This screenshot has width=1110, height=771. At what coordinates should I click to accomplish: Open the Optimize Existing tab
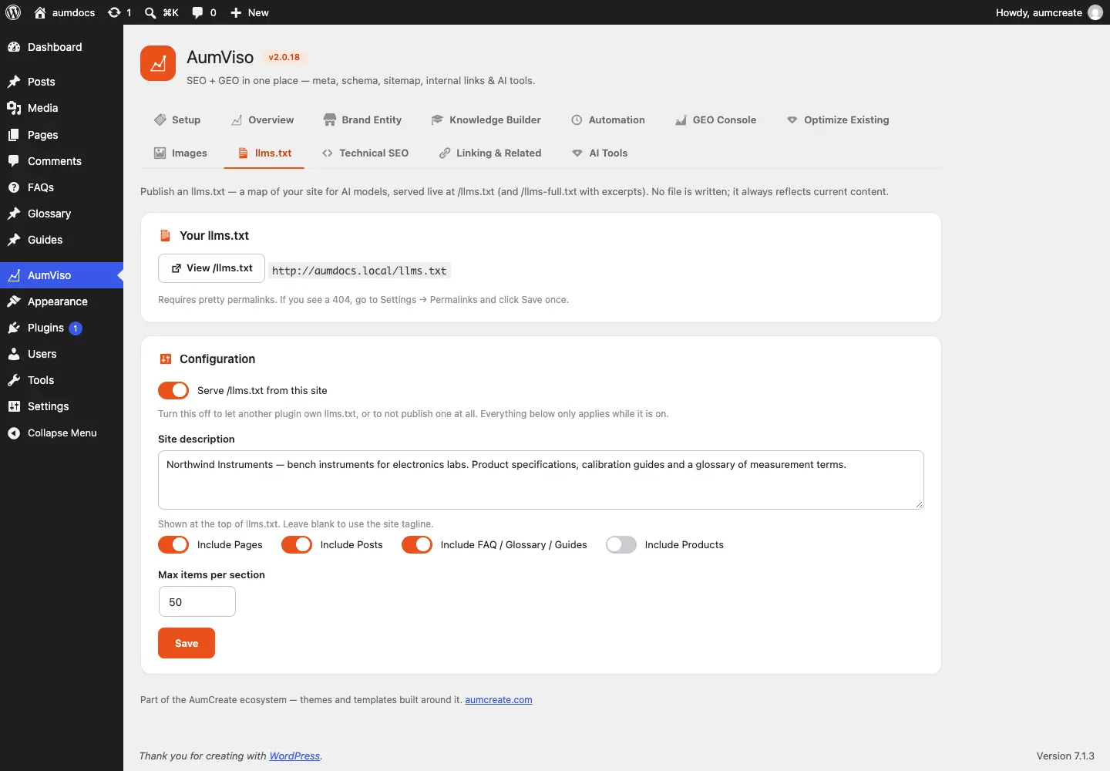tap(838, 120)
